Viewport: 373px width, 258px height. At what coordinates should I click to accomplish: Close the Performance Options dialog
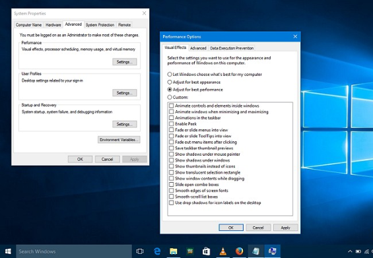295,36
